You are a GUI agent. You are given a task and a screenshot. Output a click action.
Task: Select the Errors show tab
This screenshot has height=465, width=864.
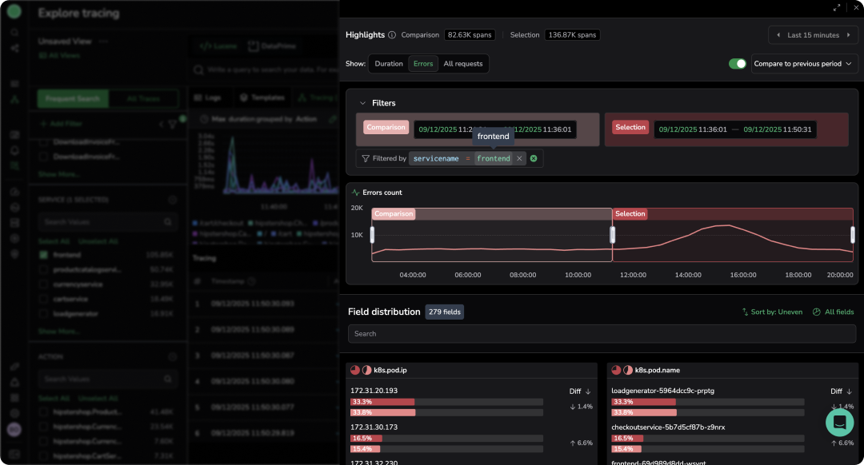pos(423,64)
